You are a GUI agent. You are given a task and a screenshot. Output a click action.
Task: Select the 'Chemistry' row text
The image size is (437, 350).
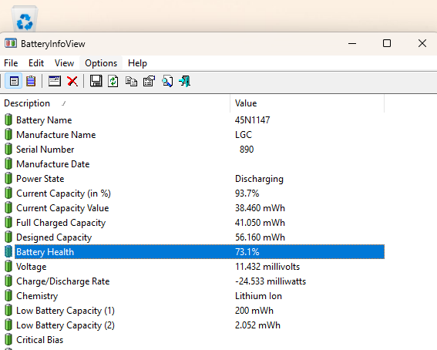pos(37,296)
